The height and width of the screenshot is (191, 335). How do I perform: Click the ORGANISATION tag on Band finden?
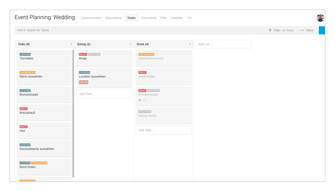click(39, 163)
